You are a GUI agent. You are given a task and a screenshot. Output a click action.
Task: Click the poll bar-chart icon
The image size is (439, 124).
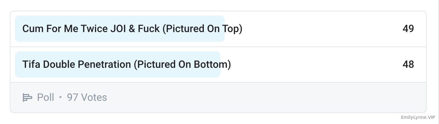[x=27, y=97]
